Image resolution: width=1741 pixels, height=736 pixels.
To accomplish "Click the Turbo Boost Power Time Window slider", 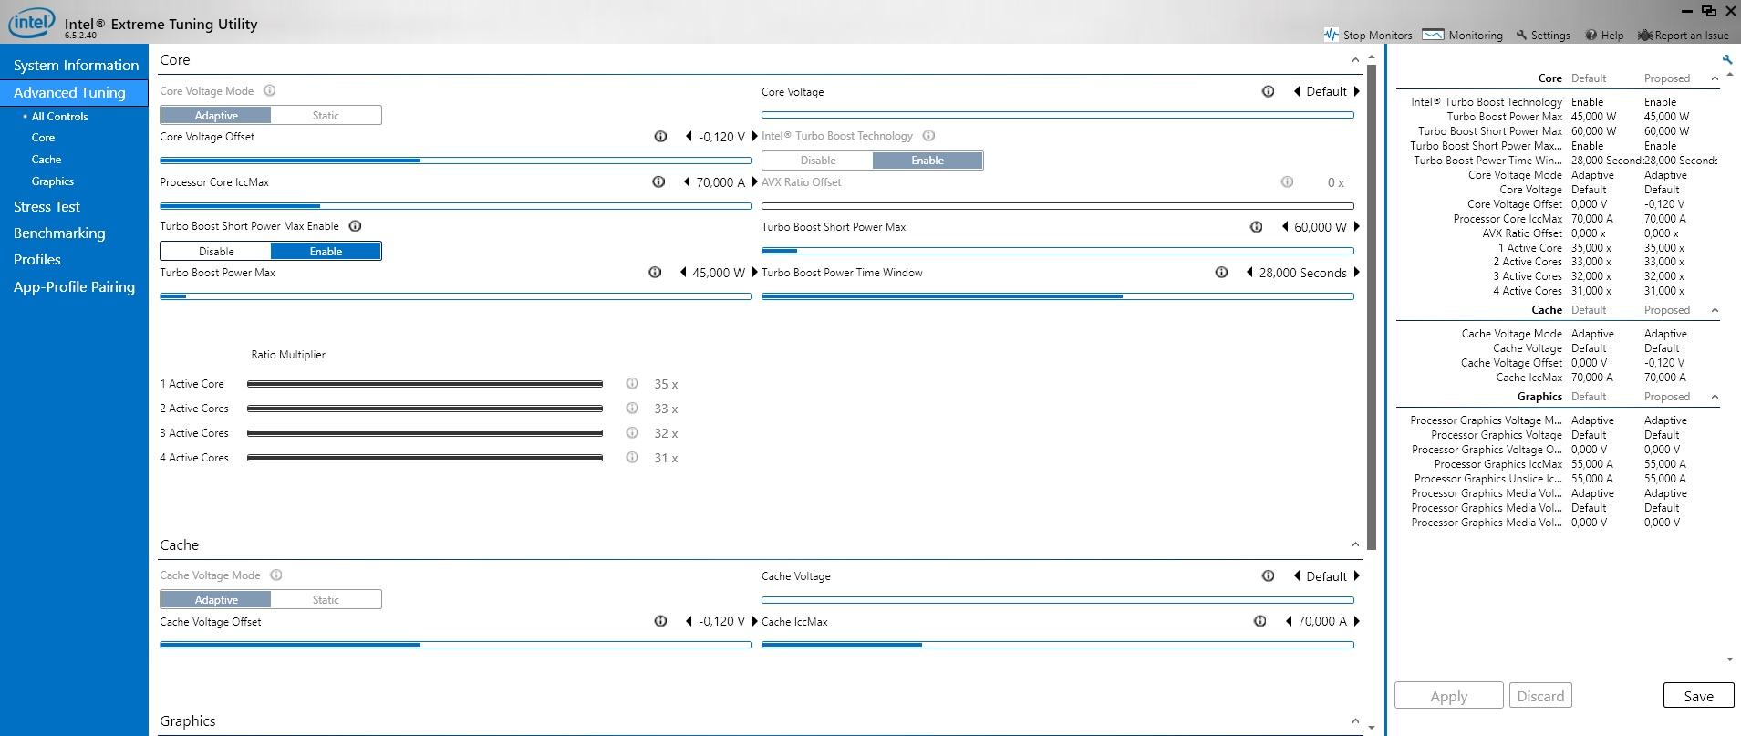I will point(1058,296).
